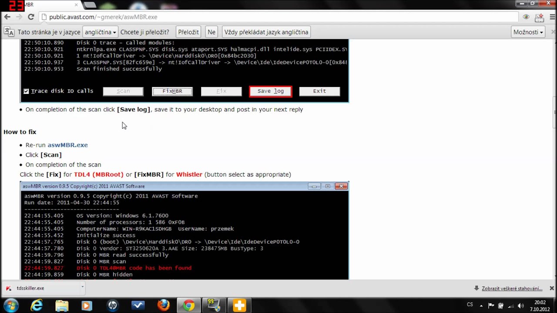Close the downloads bar

[552, 288]
